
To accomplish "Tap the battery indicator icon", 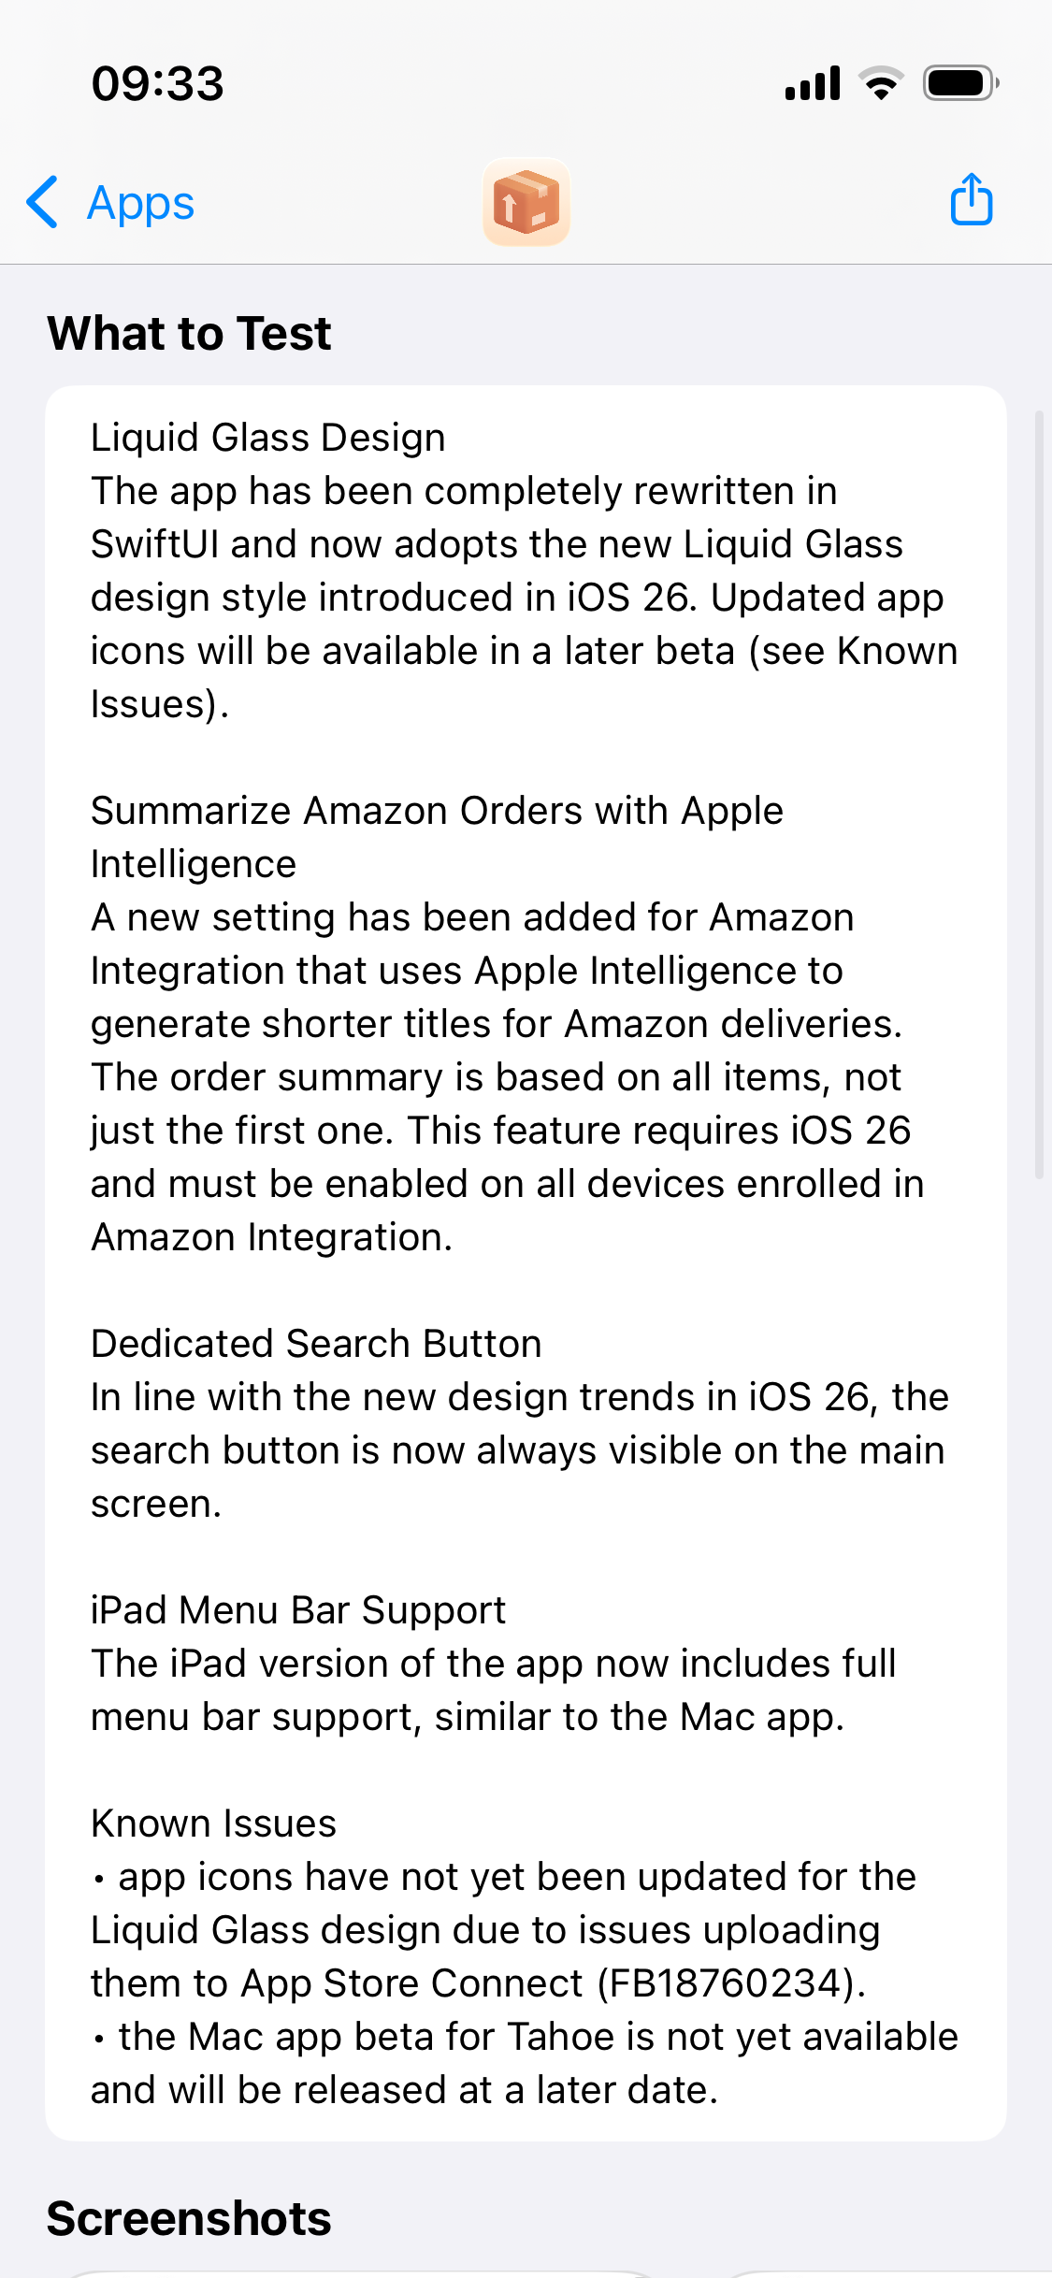I will pos(960,83).
